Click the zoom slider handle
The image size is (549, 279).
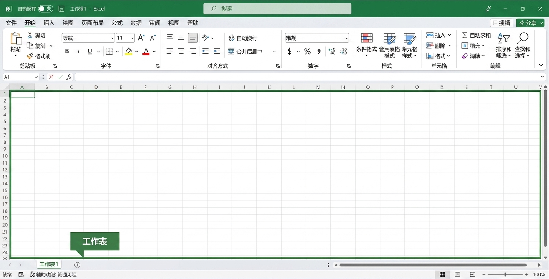click(505, 274)
